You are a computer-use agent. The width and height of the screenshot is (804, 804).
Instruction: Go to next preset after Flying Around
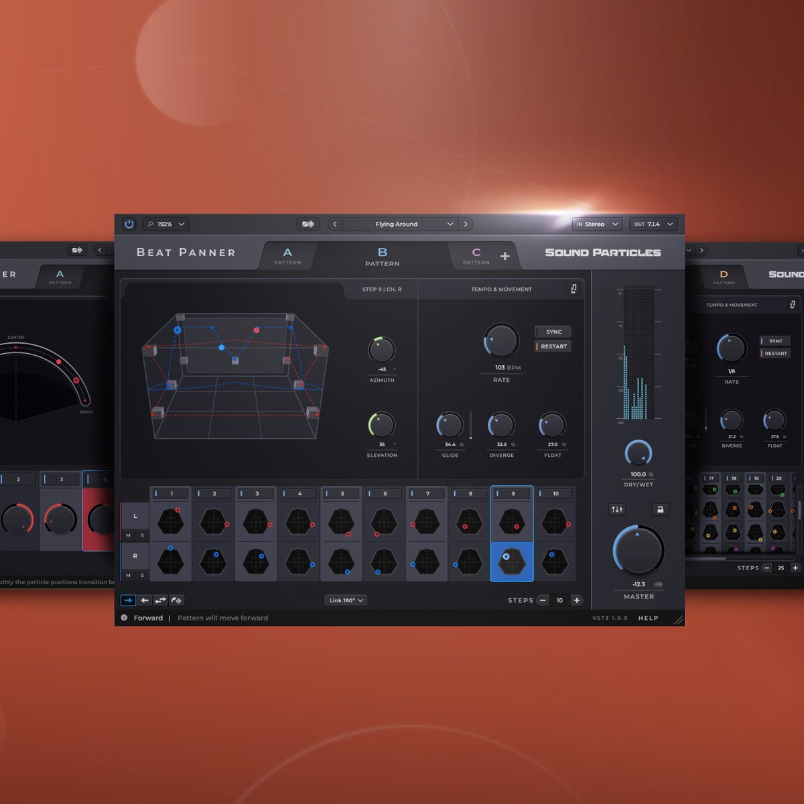tap(466, 224)
